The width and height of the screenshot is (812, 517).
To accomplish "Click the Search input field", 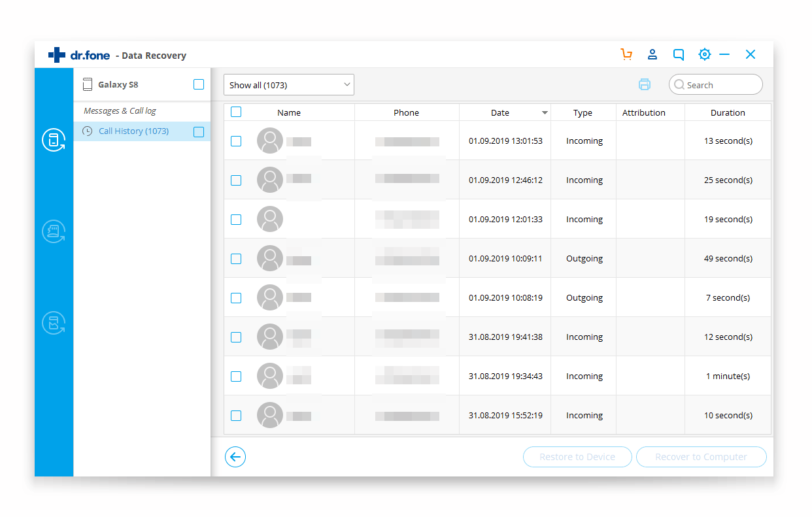I will [716, 84].
